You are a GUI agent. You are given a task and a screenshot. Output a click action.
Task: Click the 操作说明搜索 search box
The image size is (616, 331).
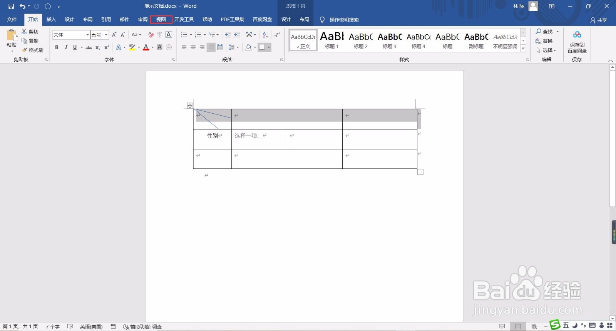[x=344, y=20]
